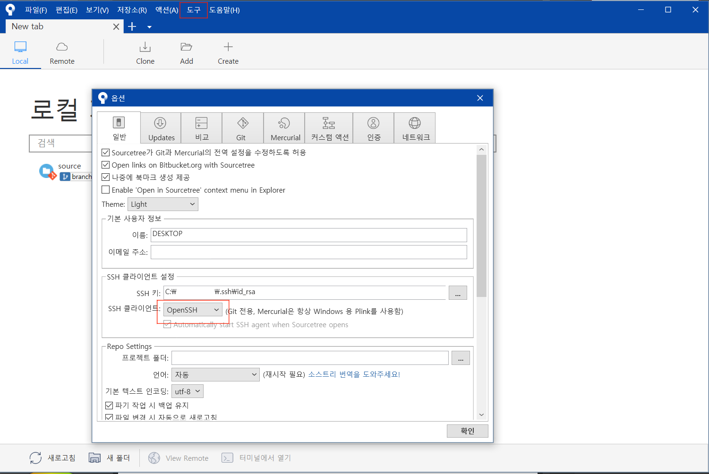This screenshot has height=474, width=709.
Task: Click the 옵션 dialog Sourcetree logo icon
Action: tap(103, 98)
